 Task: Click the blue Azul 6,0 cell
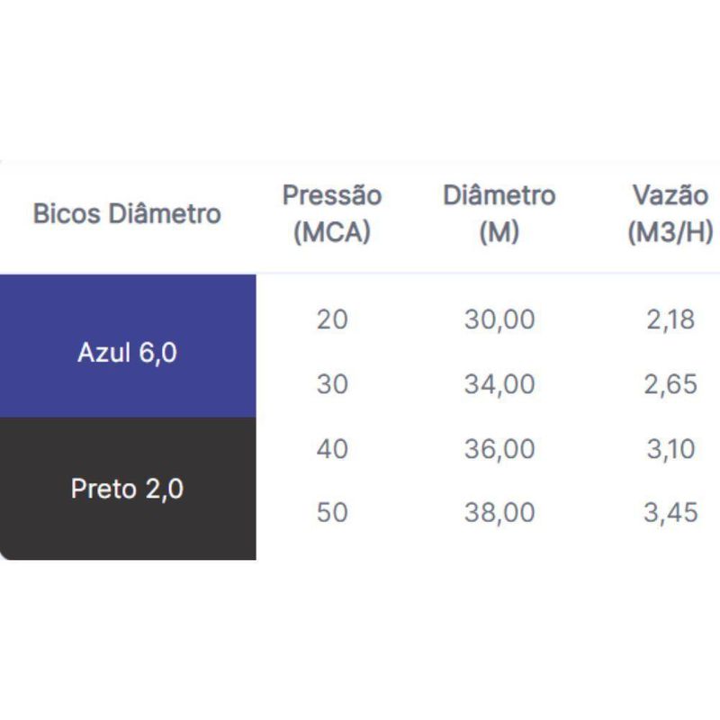(x=128, y=346)
